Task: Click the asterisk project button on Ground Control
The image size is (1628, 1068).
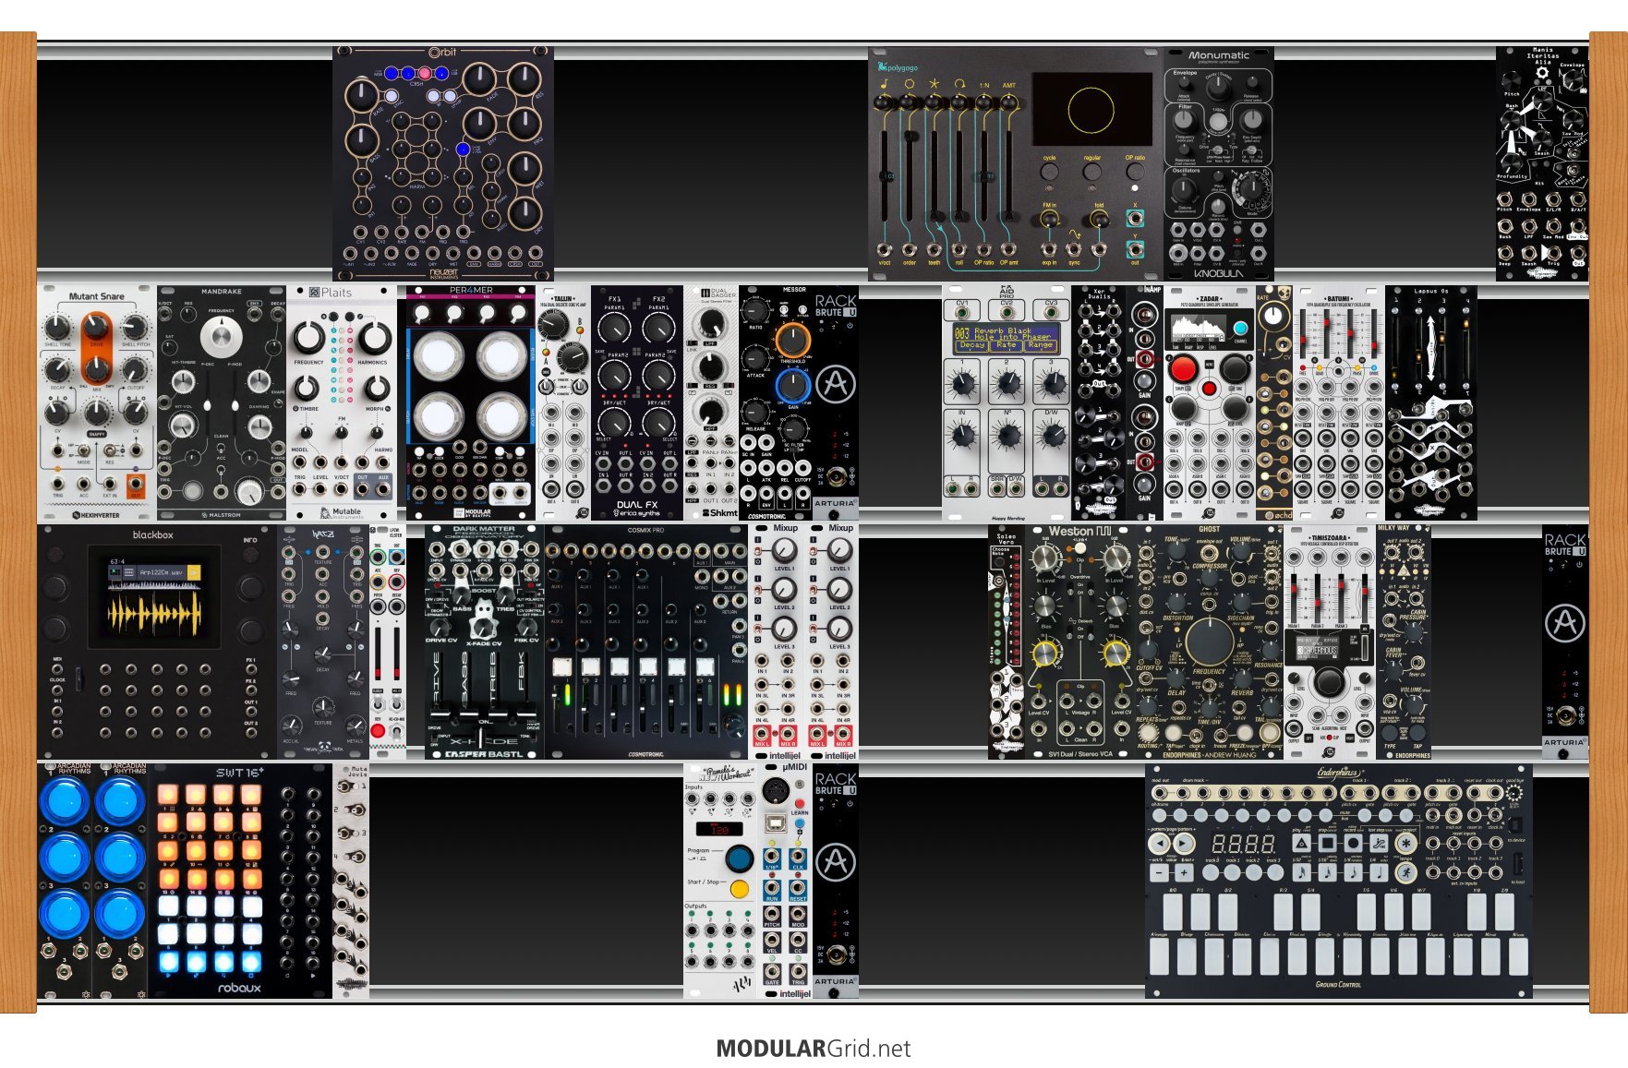Action: (x=1405, y=843)
